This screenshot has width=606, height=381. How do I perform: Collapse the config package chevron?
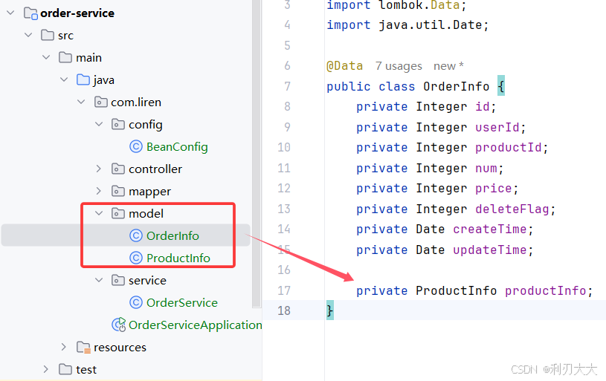coord(99,124)
